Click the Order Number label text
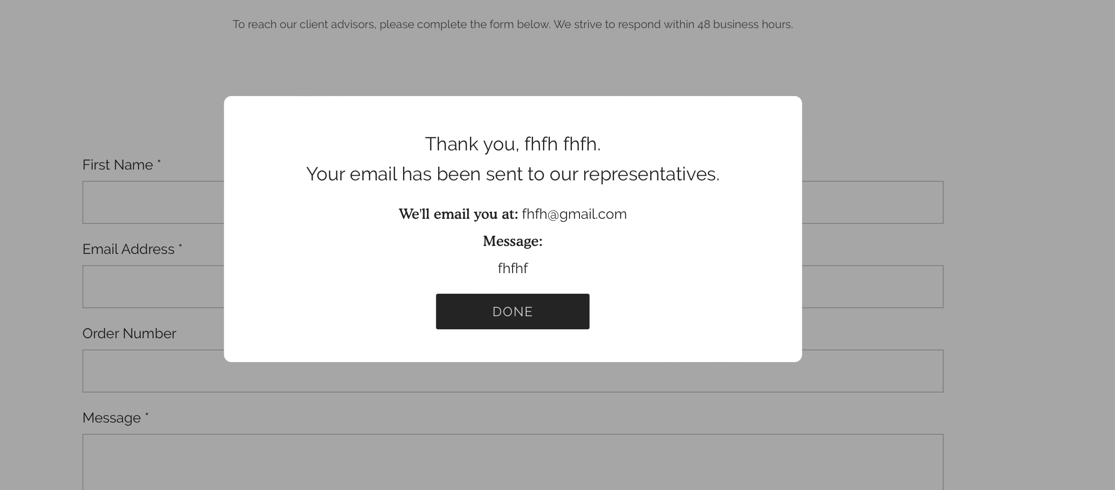The width and height of the screenshot is (1115, 490). (129, 334)
